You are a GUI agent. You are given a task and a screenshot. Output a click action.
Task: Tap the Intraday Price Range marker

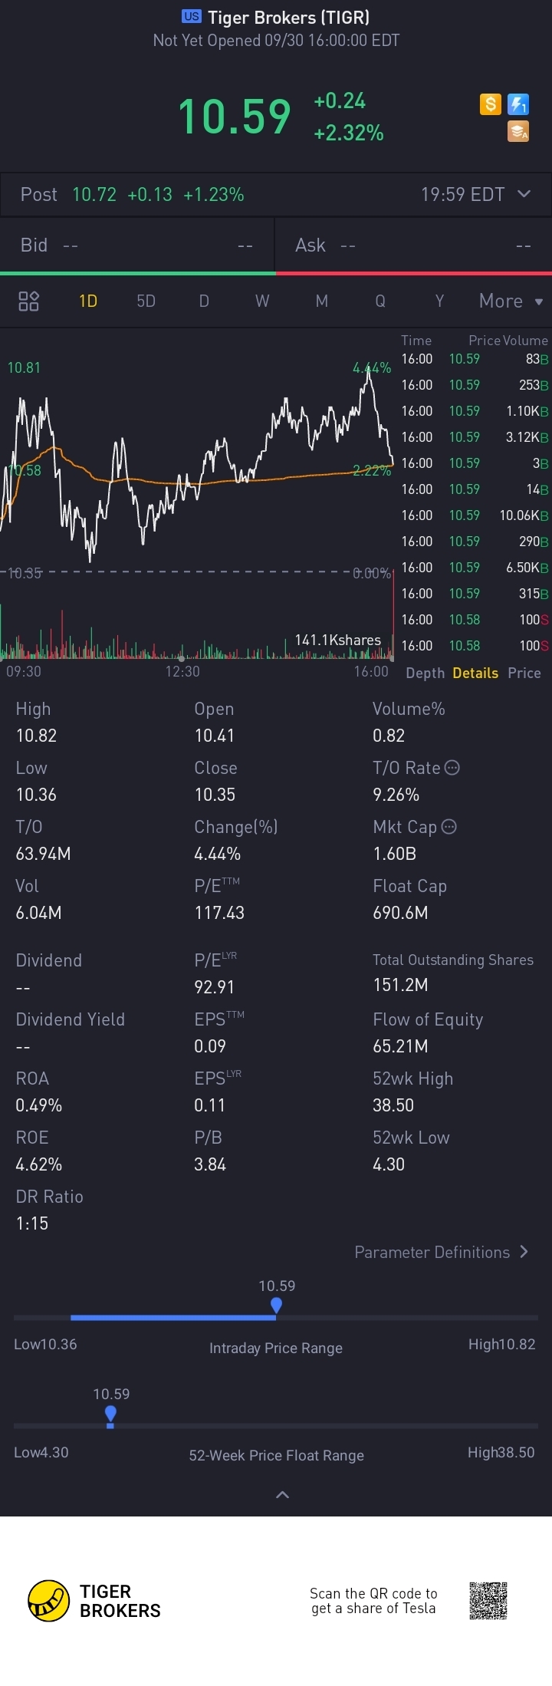click(277, 1305)
